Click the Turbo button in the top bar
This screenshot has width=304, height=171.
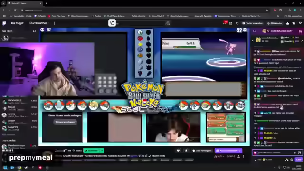(253, 23)
